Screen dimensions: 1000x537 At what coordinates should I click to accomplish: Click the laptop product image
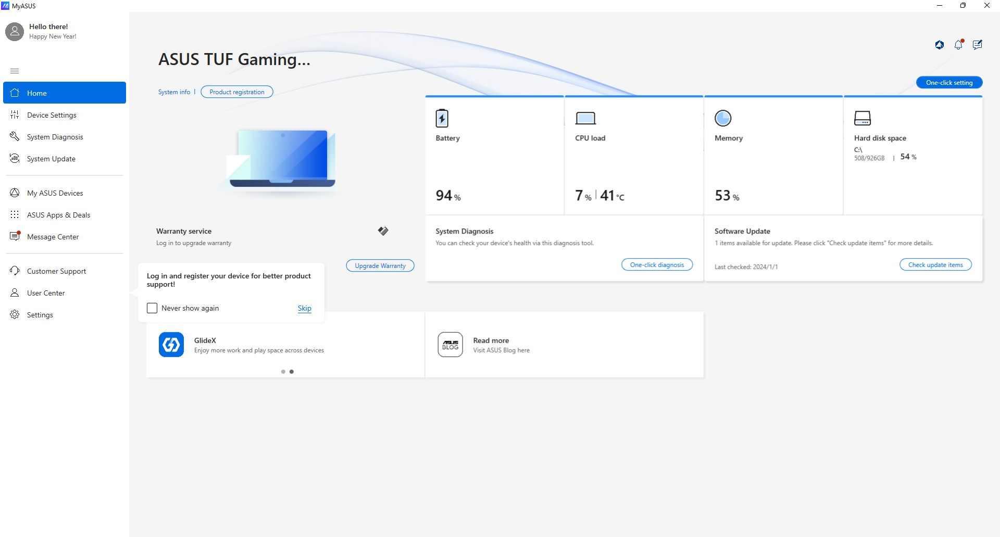[282, 158]
